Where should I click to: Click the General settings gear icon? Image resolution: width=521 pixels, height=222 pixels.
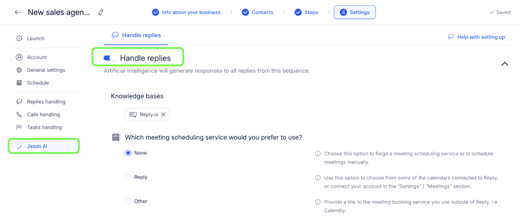point(19,70)
